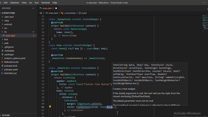The height and width of the screenshot is (117, 208).
Task: Click "Flutter Flat Button" string on line 34
Action: click(x=97, y=84)
